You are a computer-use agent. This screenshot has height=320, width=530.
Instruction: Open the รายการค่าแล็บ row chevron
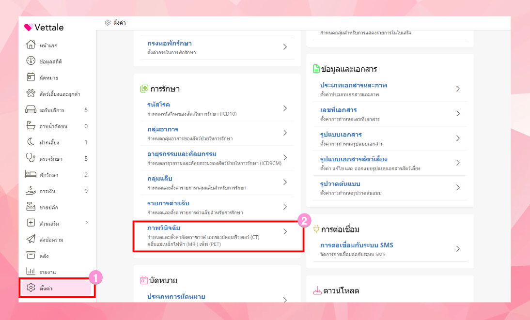(x=285, y=207)
